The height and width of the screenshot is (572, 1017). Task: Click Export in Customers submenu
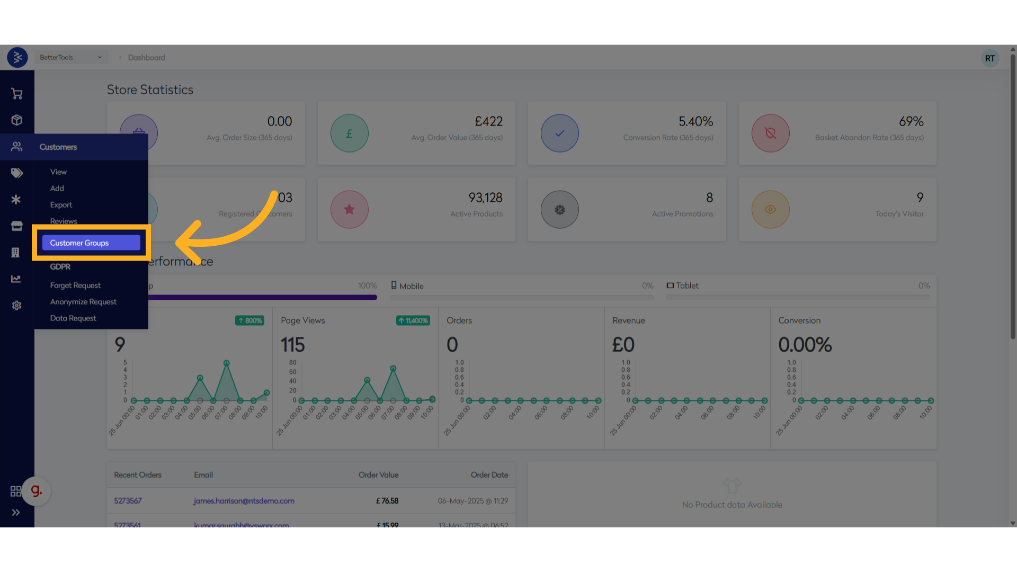tap(61, 205)
